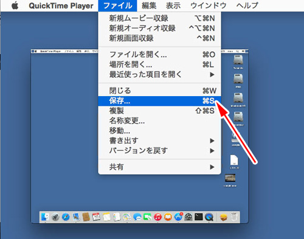Open Messages speech bubble icon in Dock
The width and height of the screenshot is (304, 239).
tap(137, 217)
